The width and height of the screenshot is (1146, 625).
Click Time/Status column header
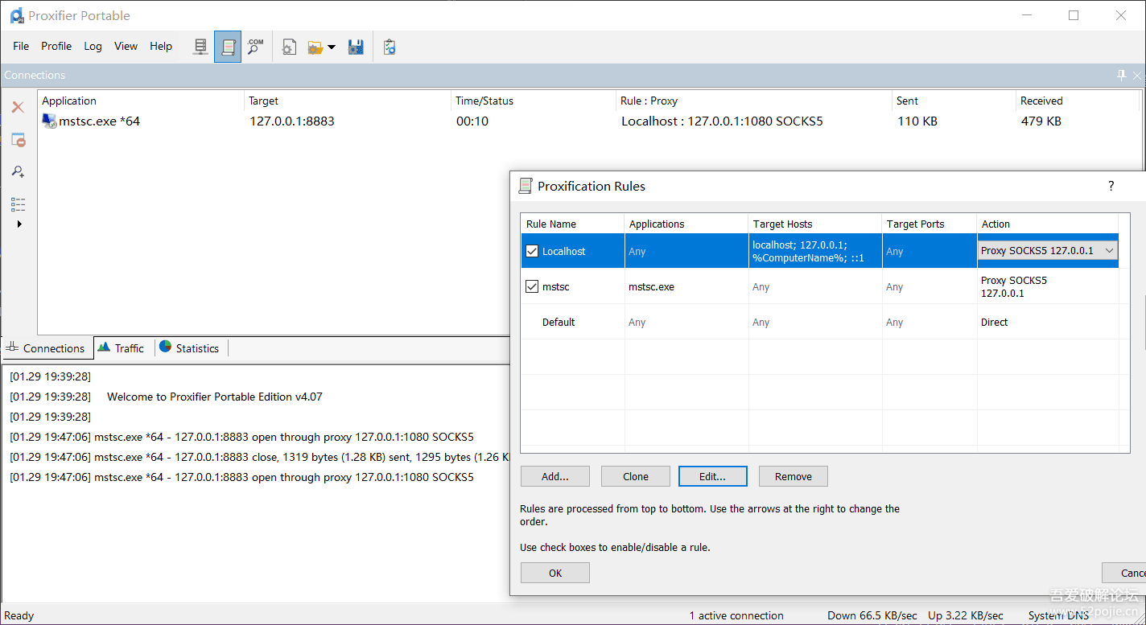pyautogui.click(x=534, y=101)
